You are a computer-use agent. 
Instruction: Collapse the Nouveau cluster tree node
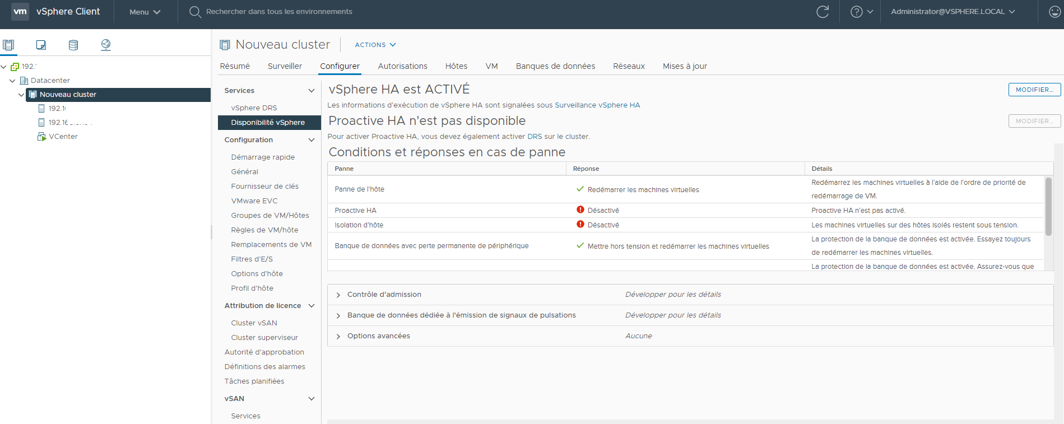coord(21,95)
